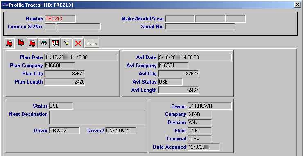Select the Plan Date field
This screenshot has width=303, height=156.
(x=81, y=57)
